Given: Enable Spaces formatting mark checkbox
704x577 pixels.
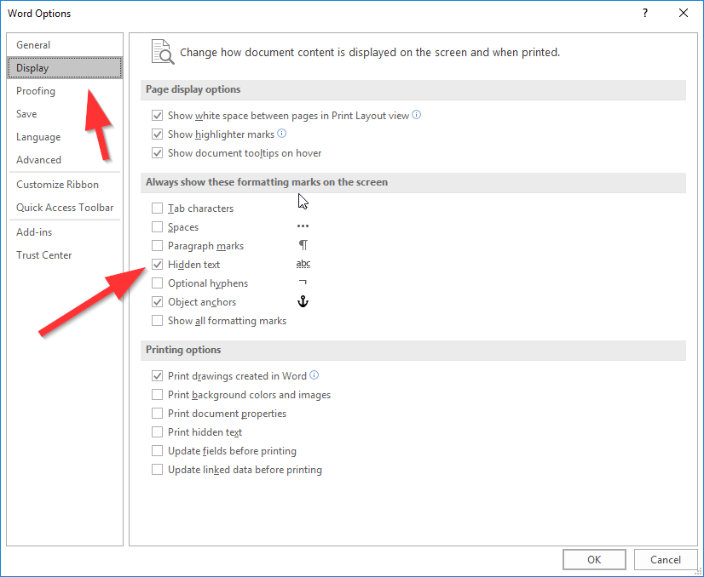Looking at the screenshot, I should click(x=157, y=227).
